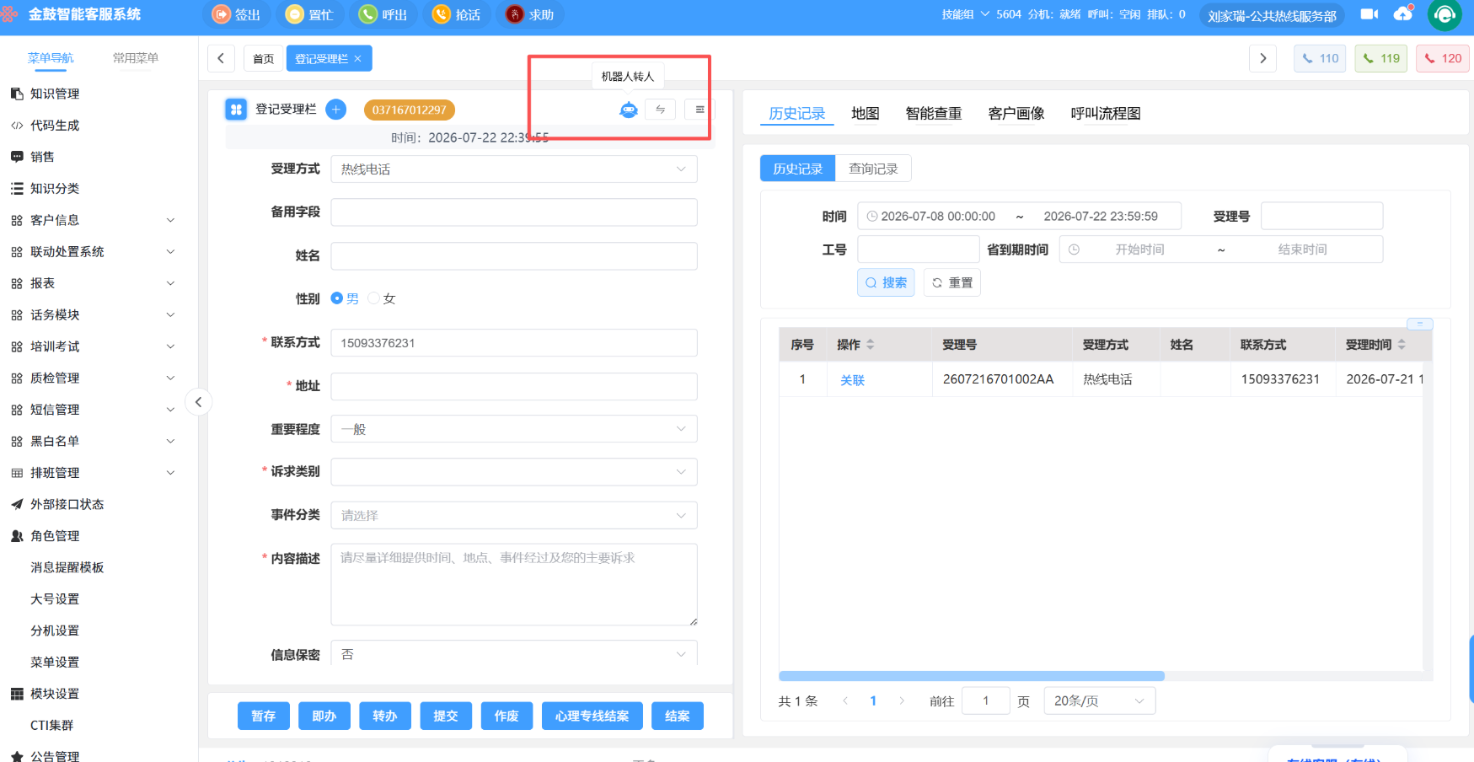Click the 内容描述 text area
Viewport: 1474px width, 762px height.
[x=514, y=584]
